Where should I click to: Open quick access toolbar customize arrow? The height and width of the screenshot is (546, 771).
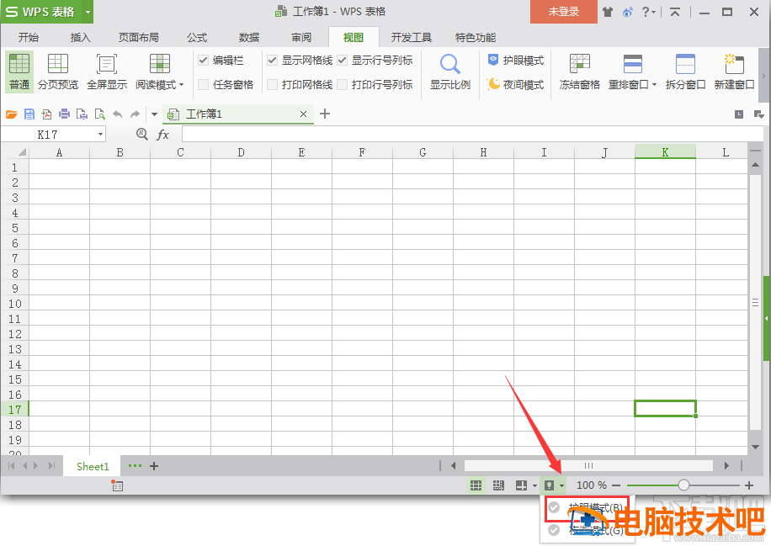(x=154, y=114)
